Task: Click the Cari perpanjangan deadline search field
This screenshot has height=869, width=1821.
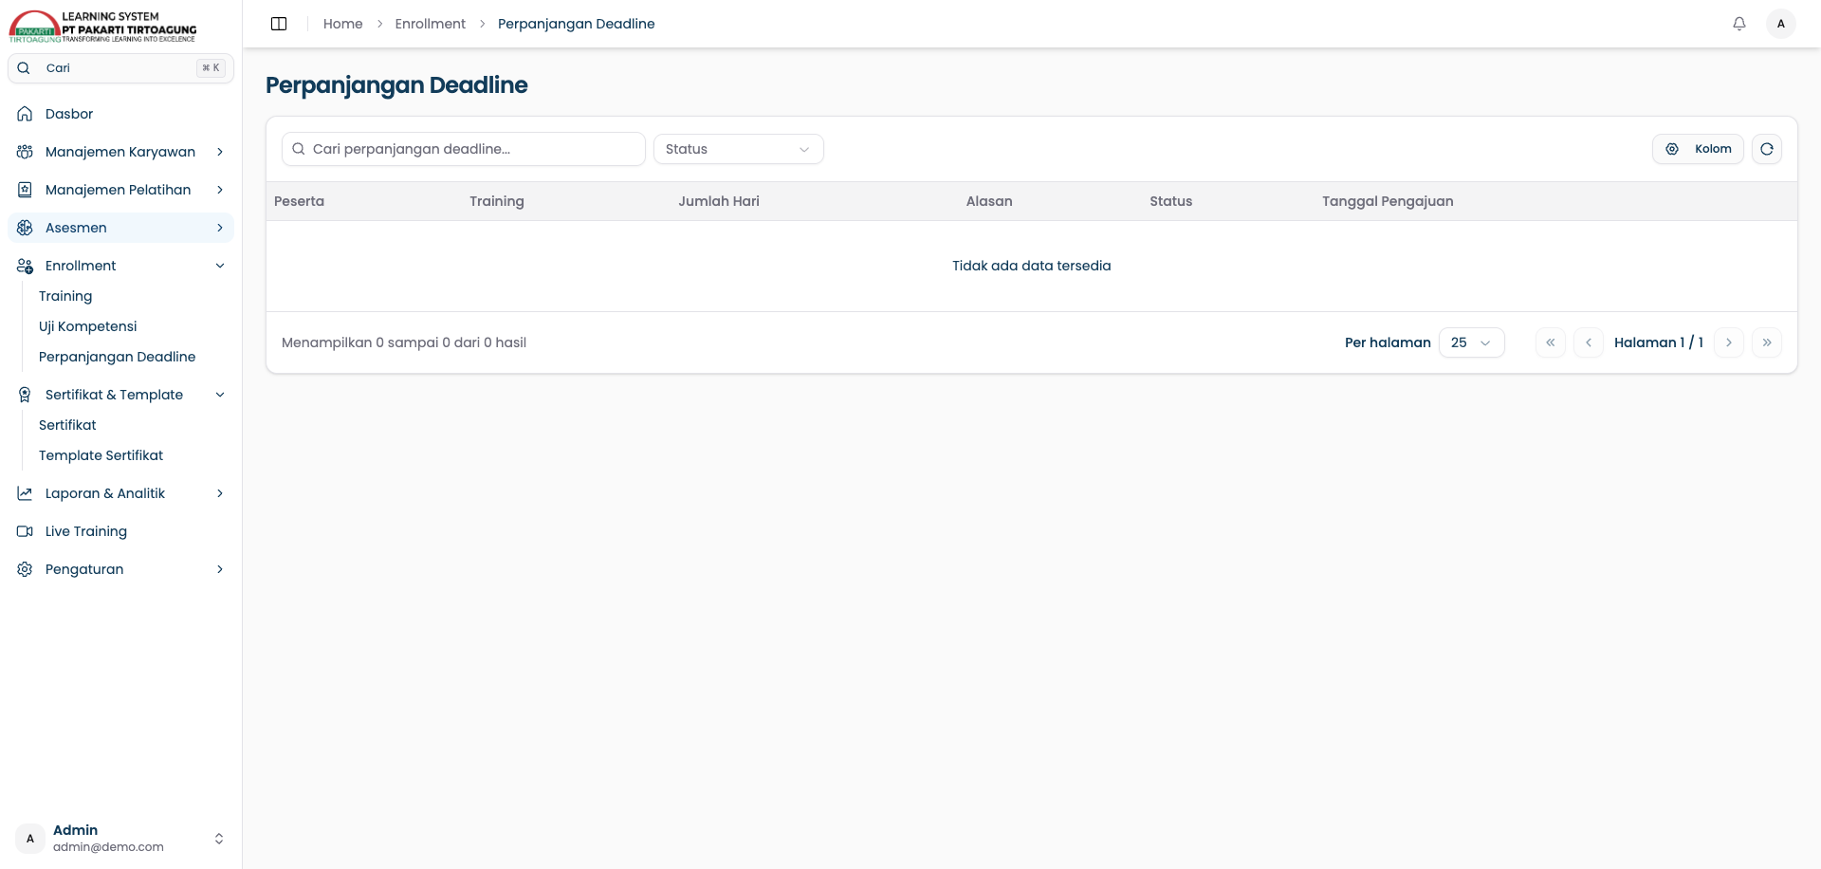Action: click(x=464, y=149)
